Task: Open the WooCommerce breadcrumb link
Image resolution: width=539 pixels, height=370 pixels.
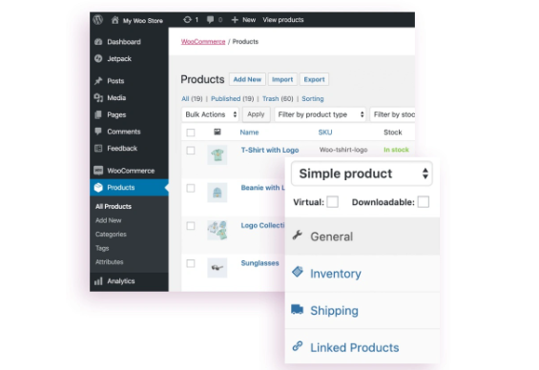Action: coord(203,42)
